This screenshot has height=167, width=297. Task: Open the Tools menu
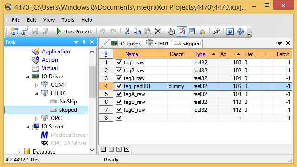(x=68, y=20)
